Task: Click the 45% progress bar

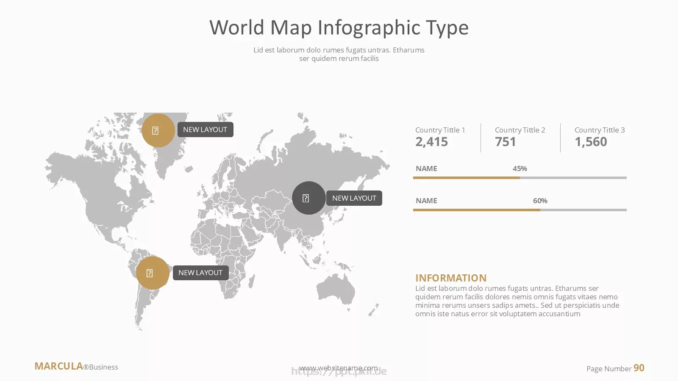Action: pos(520,178)
